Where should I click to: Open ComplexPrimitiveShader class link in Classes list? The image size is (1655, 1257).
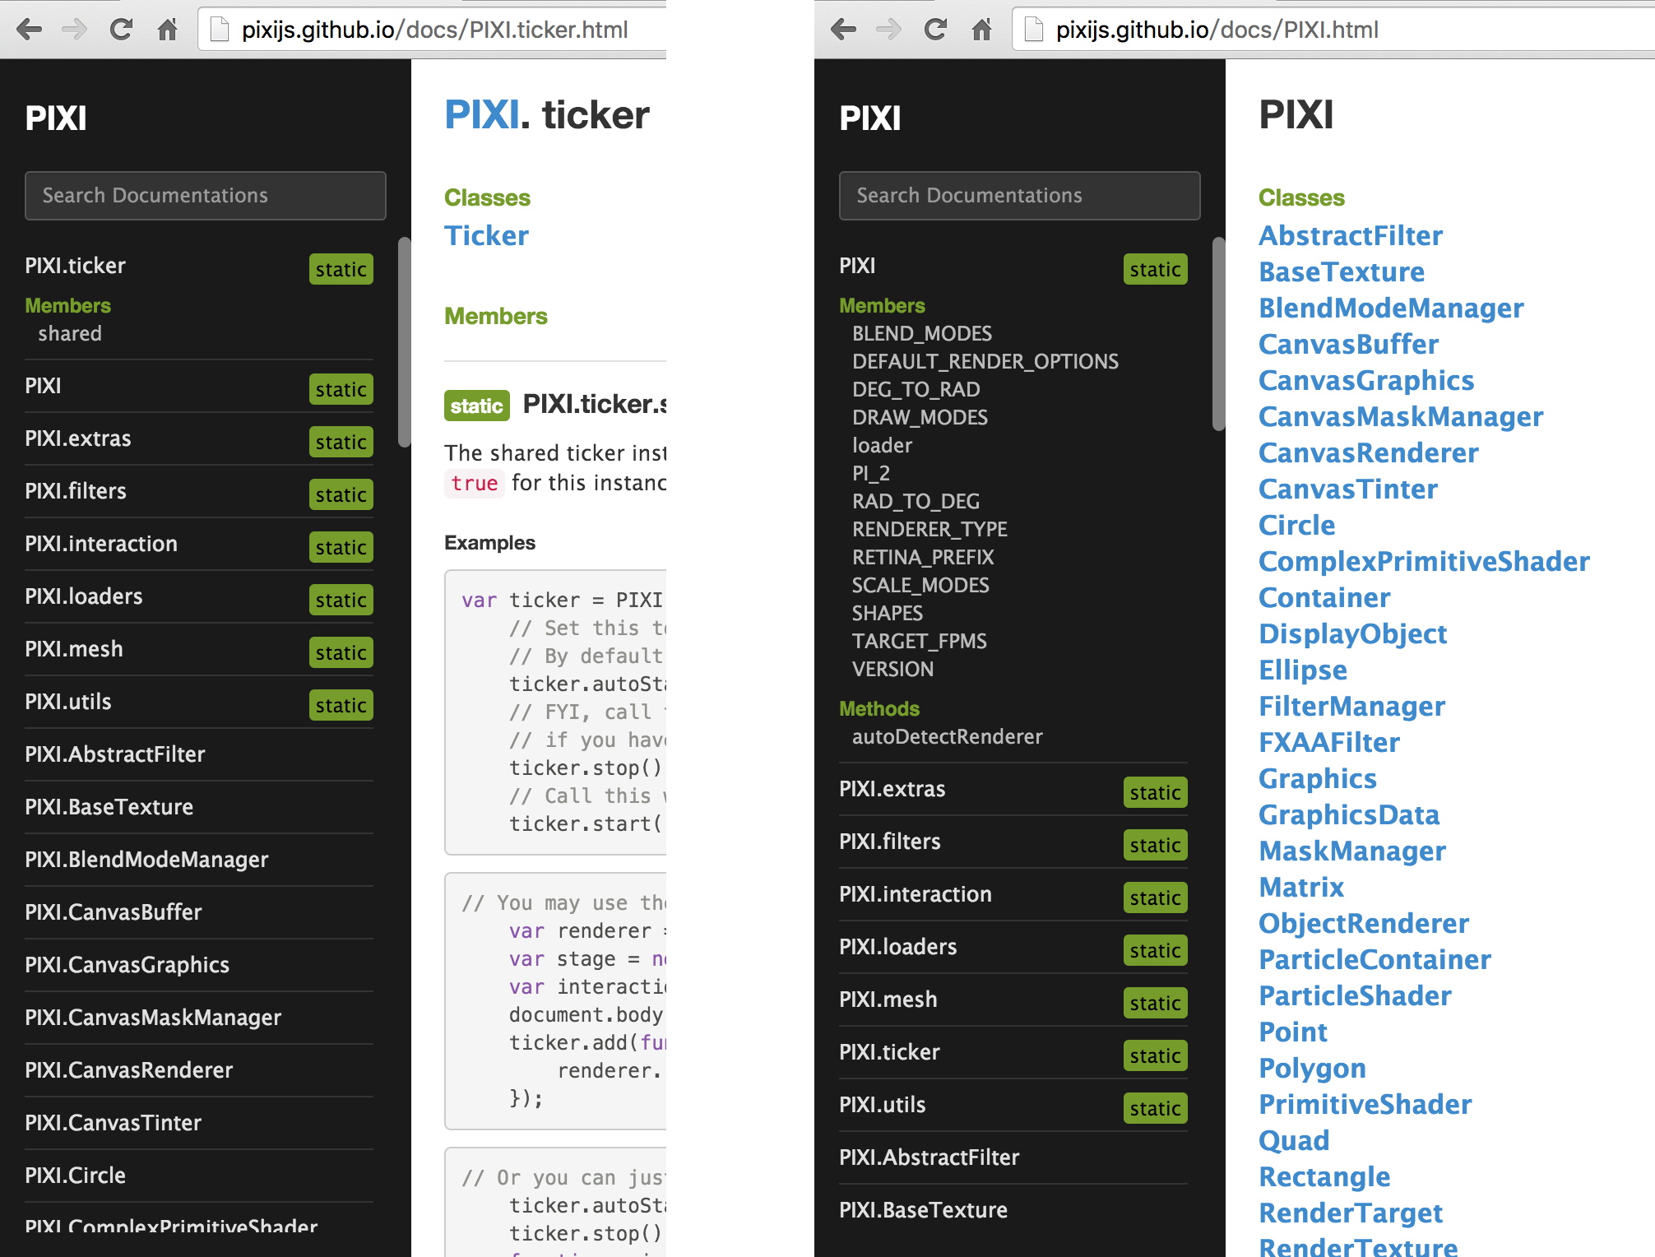tap(1424, 562)
